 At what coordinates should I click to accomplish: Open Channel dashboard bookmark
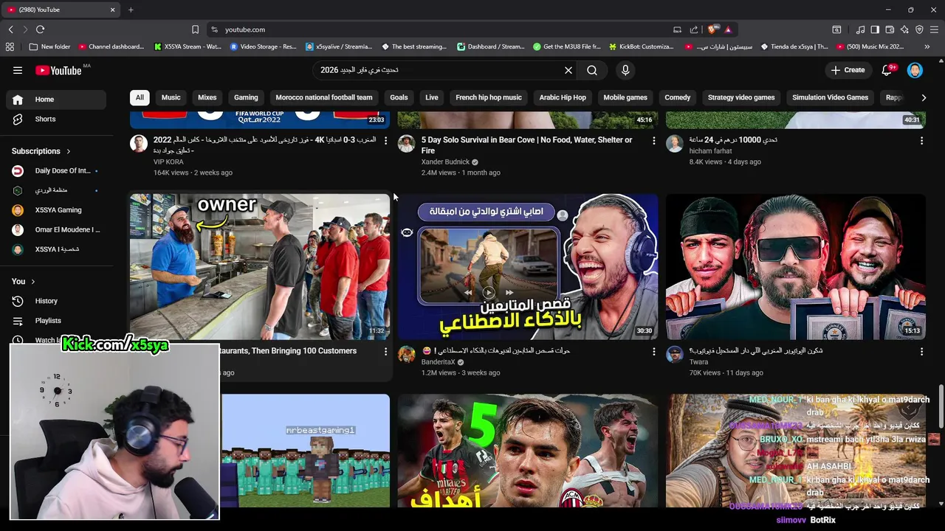pos(111,46)
